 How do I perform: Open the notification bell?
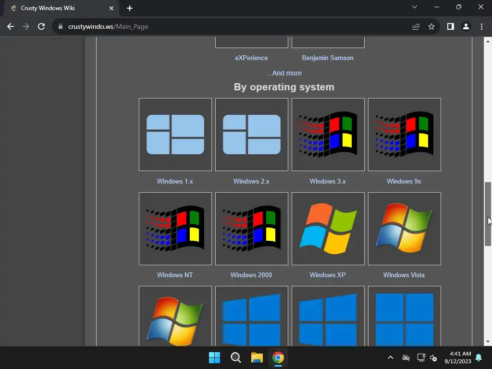click(x=479, y=357)
